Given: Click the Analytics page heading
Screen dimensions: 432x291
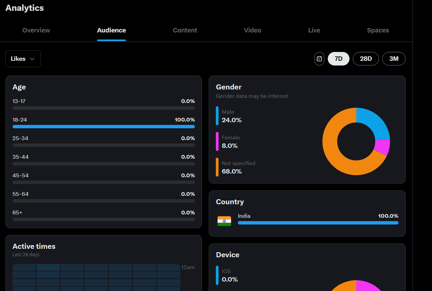Looking at the screenshot, I should (24, 8).
